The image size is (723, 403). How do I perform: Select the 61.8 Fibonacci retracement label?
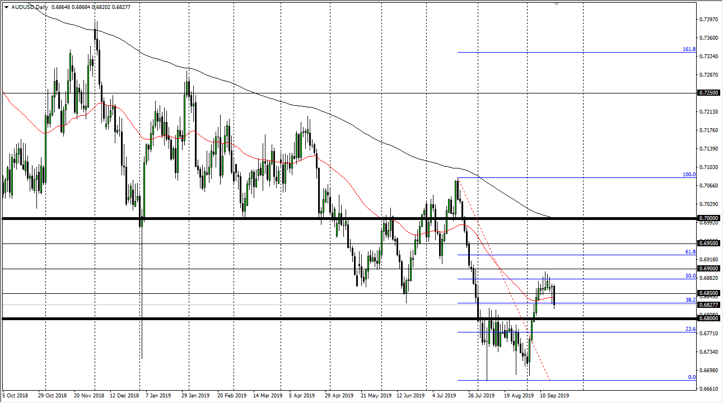pos(691,252)
